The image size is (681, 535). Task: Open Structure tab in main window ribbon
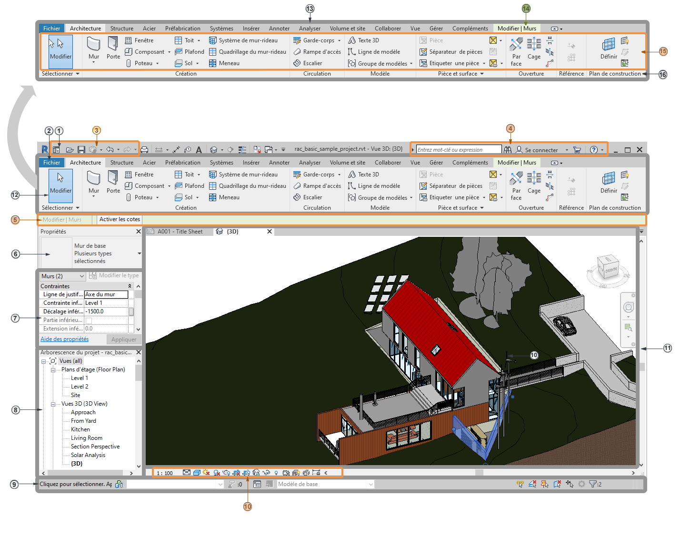point(122,163)
